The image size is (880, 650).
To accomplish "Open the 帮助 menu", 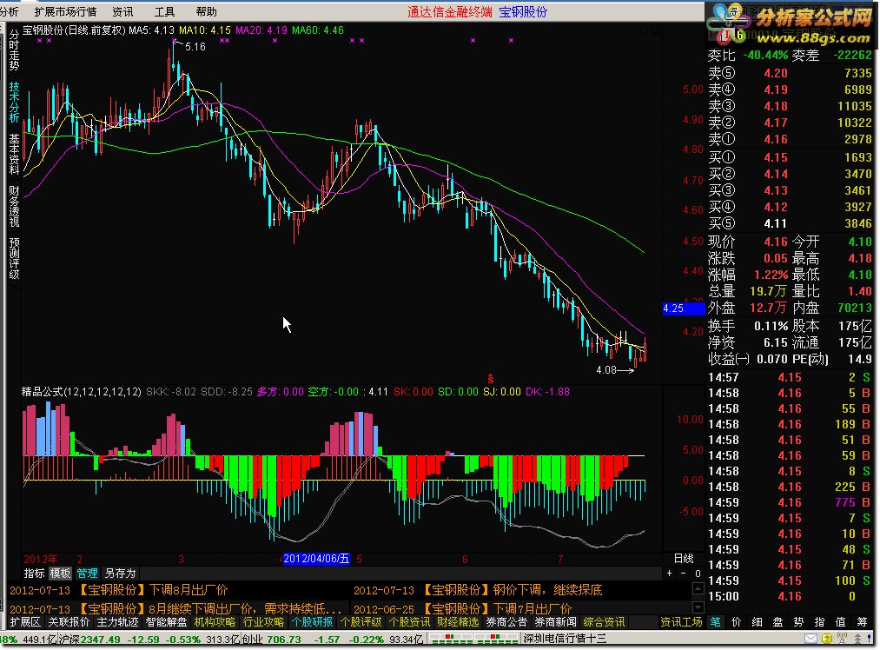I will [206, 12].
